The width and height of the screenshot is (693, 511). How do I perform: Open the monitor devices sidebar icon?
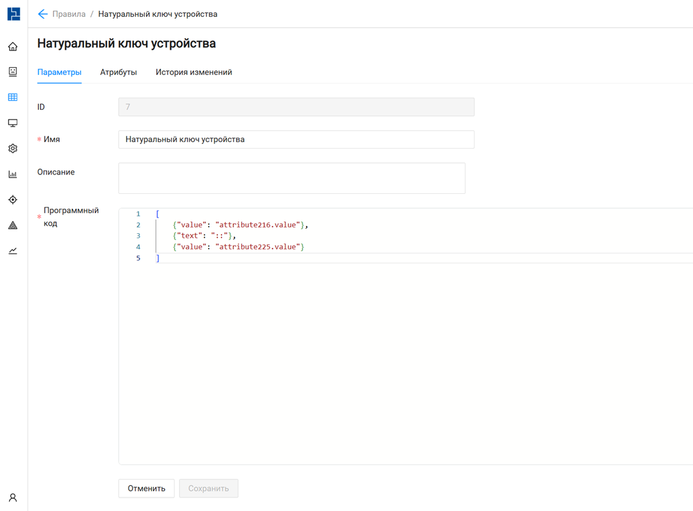tap(13, 123)
